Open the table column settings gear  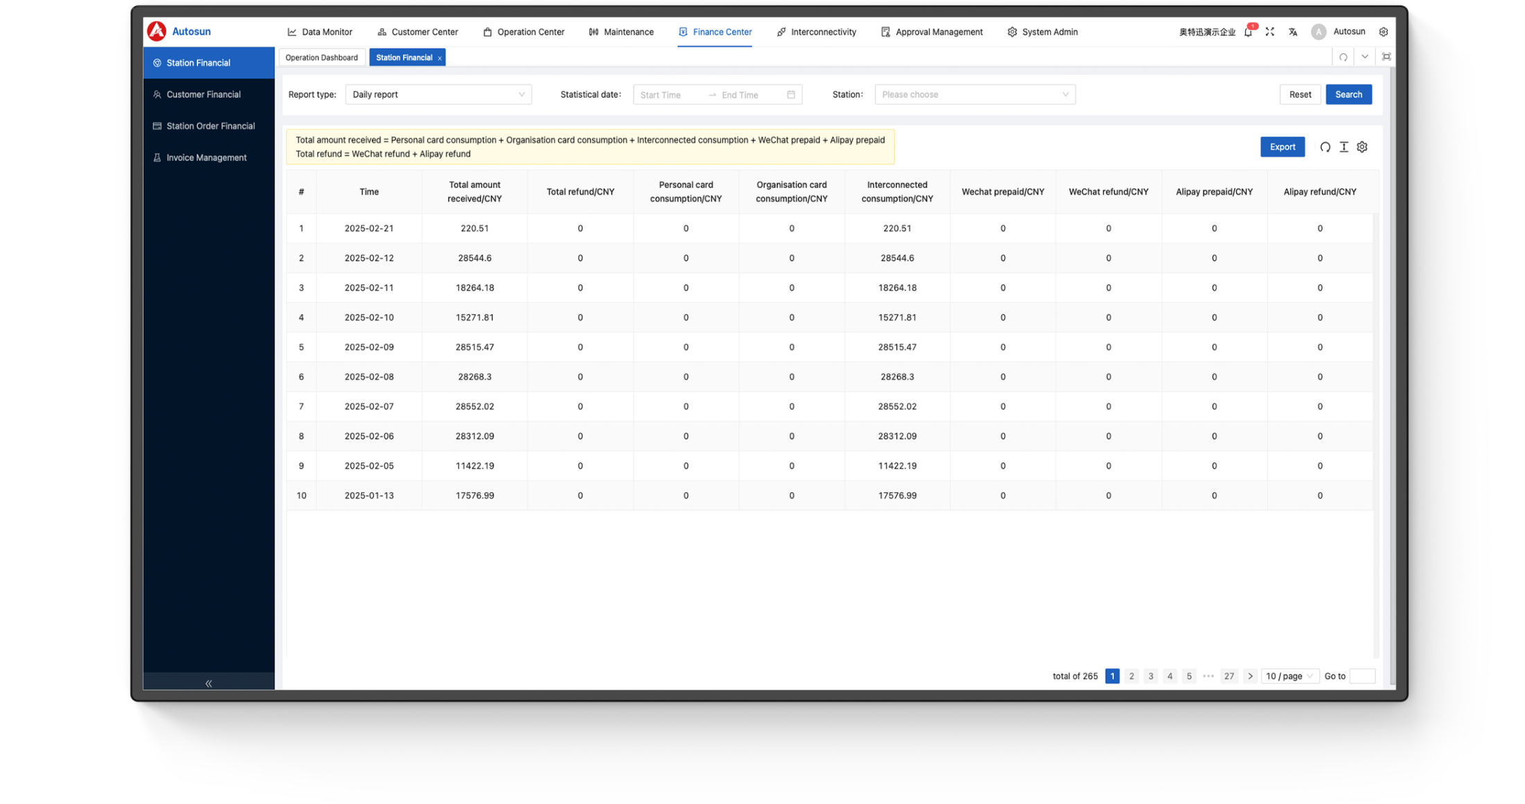pyautogui.click(x=1362, y=147)
